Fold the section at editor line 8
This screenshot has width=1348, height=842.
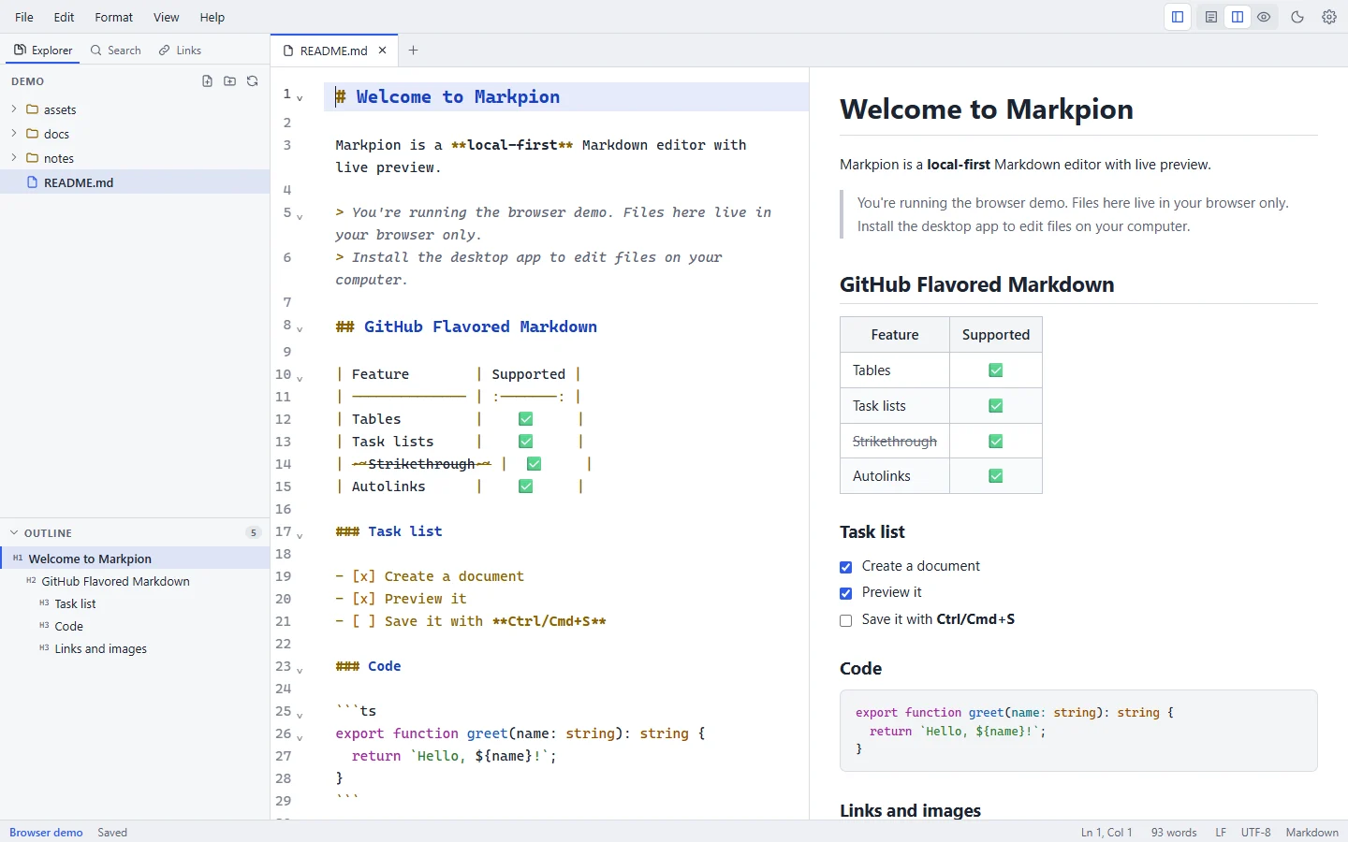pyautogui.click(x=300, y=328)
